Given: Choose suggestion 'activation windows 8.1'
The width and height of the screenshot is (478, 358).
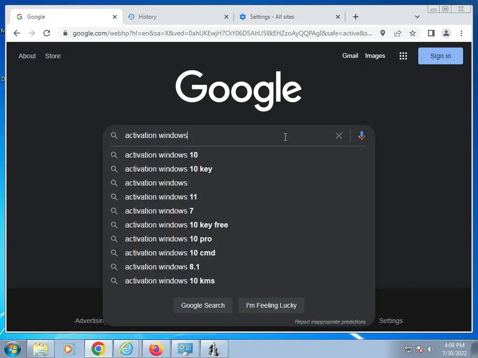Looking at the screenshot, I should (x=239, y=267).
